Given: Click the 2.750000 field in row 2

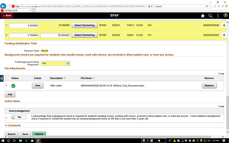Looking at the screenshot, I should click(x=24, y=35).
